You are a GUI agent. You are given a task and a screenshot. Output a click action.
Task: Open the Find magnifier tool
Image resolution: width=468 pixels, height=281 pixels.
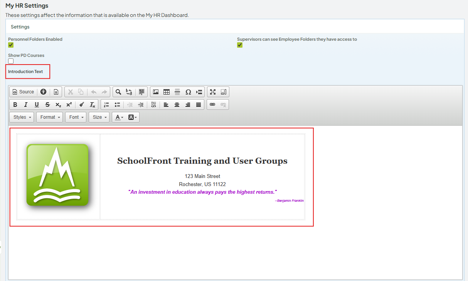point(118,92)
